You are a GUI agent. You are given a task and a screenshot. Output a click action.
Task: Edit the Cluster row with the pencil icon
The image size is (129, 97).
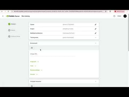click(x=96, y=25)
